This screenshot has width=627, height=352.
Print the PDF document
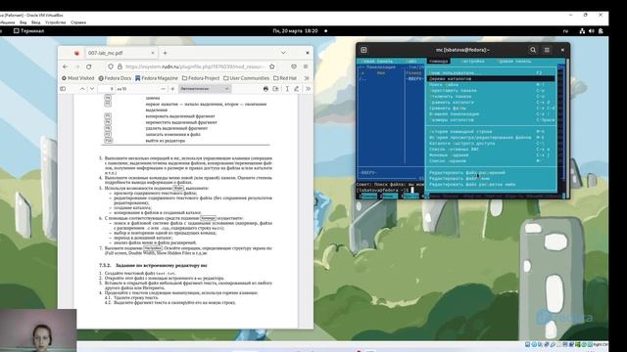265,89
